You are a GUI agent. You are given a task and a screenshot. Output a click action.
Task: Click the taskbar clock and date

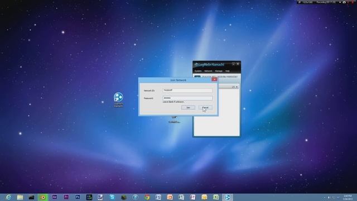348,197
